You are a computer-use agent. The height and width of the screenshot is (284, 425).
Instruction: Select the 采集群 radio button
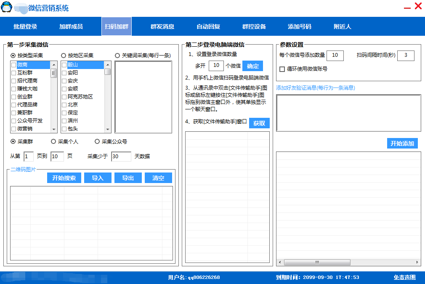(x=13, y=141)
